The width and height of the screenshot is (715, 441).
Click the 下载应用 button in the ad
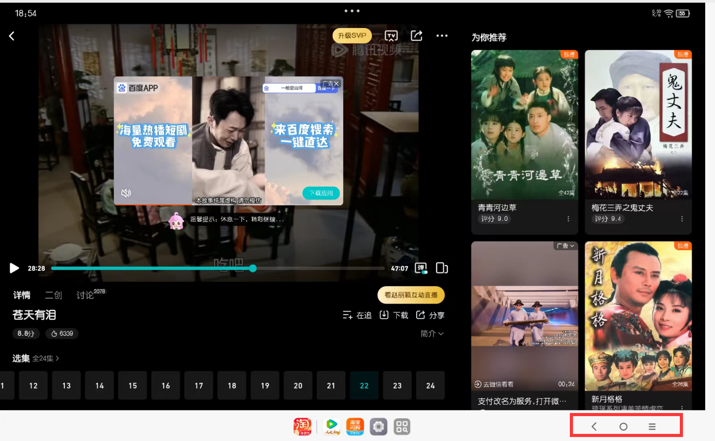click(321, 193)
